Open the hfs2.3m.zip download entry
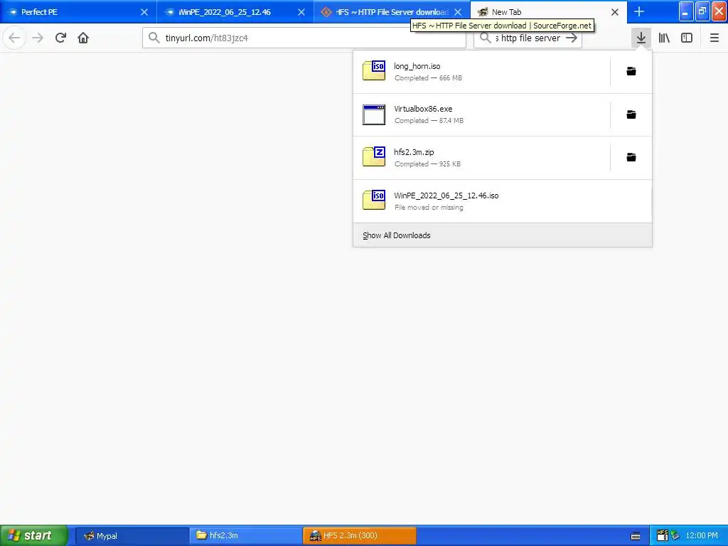Image resolution: width=728 pixels, height=546 pixels. click(481, 158)
